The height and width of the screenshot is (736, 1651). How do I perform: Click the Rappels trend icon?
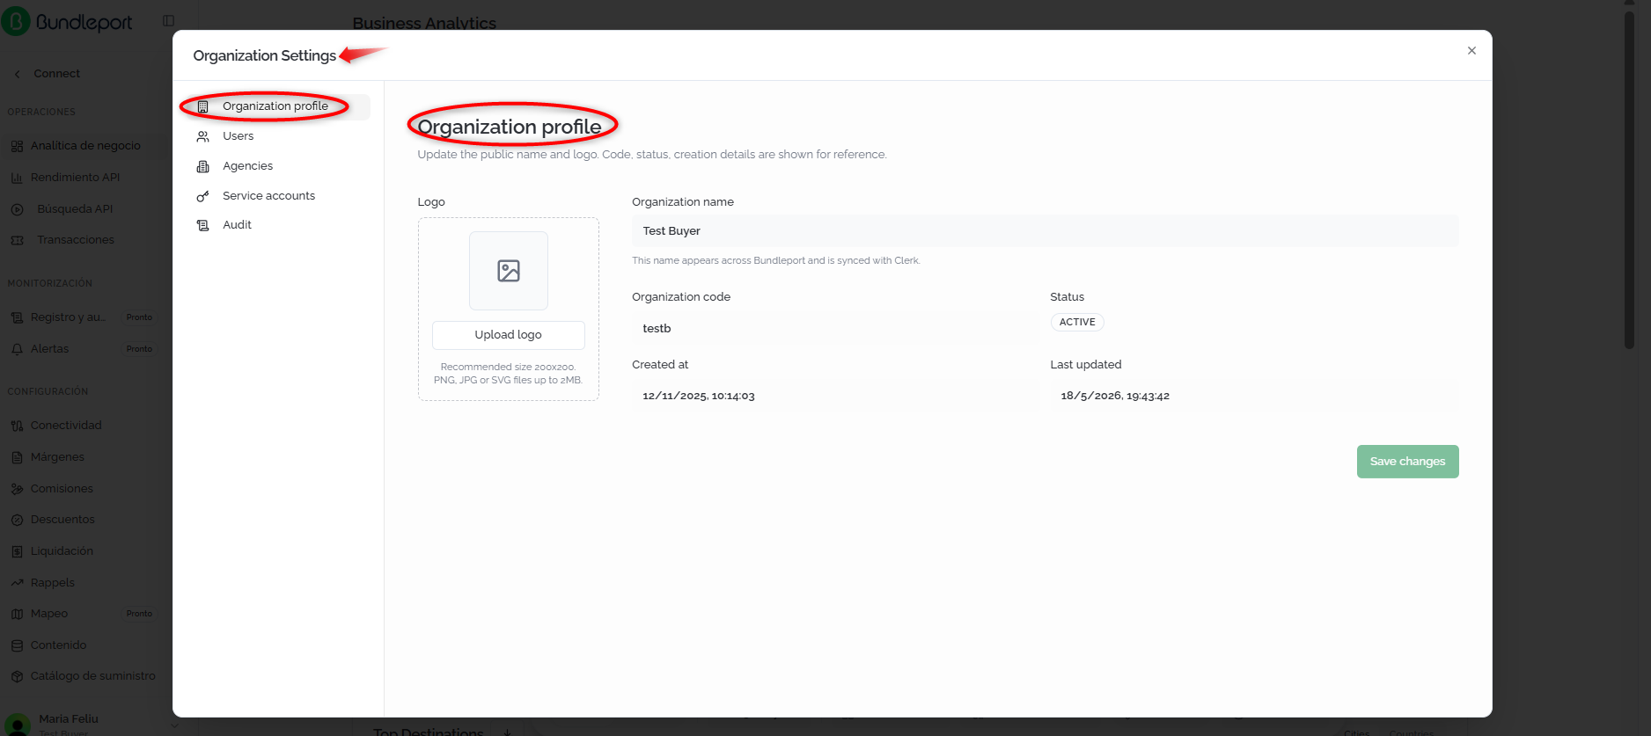[x=17, y=583]
